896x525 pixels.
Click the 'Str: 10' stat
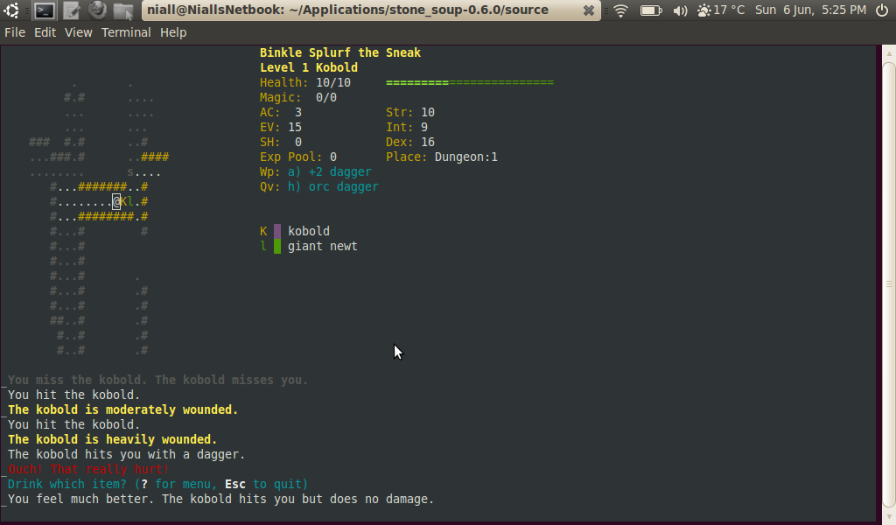tap(410, 112)
